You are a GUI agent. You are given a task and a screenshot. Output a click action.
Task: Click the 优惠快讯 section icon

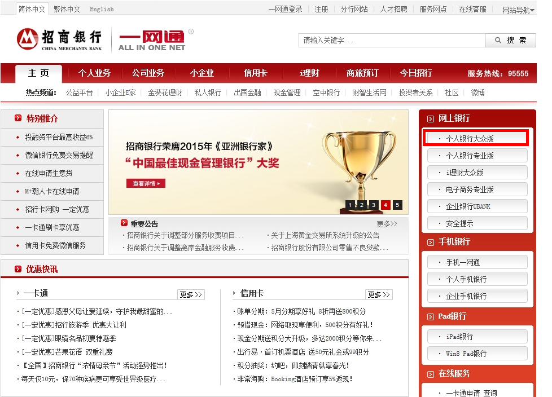tap(18, 269)
